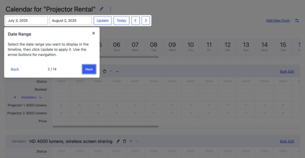
Task: Open the calendar settings sliders icon
Action: [297, 21]
